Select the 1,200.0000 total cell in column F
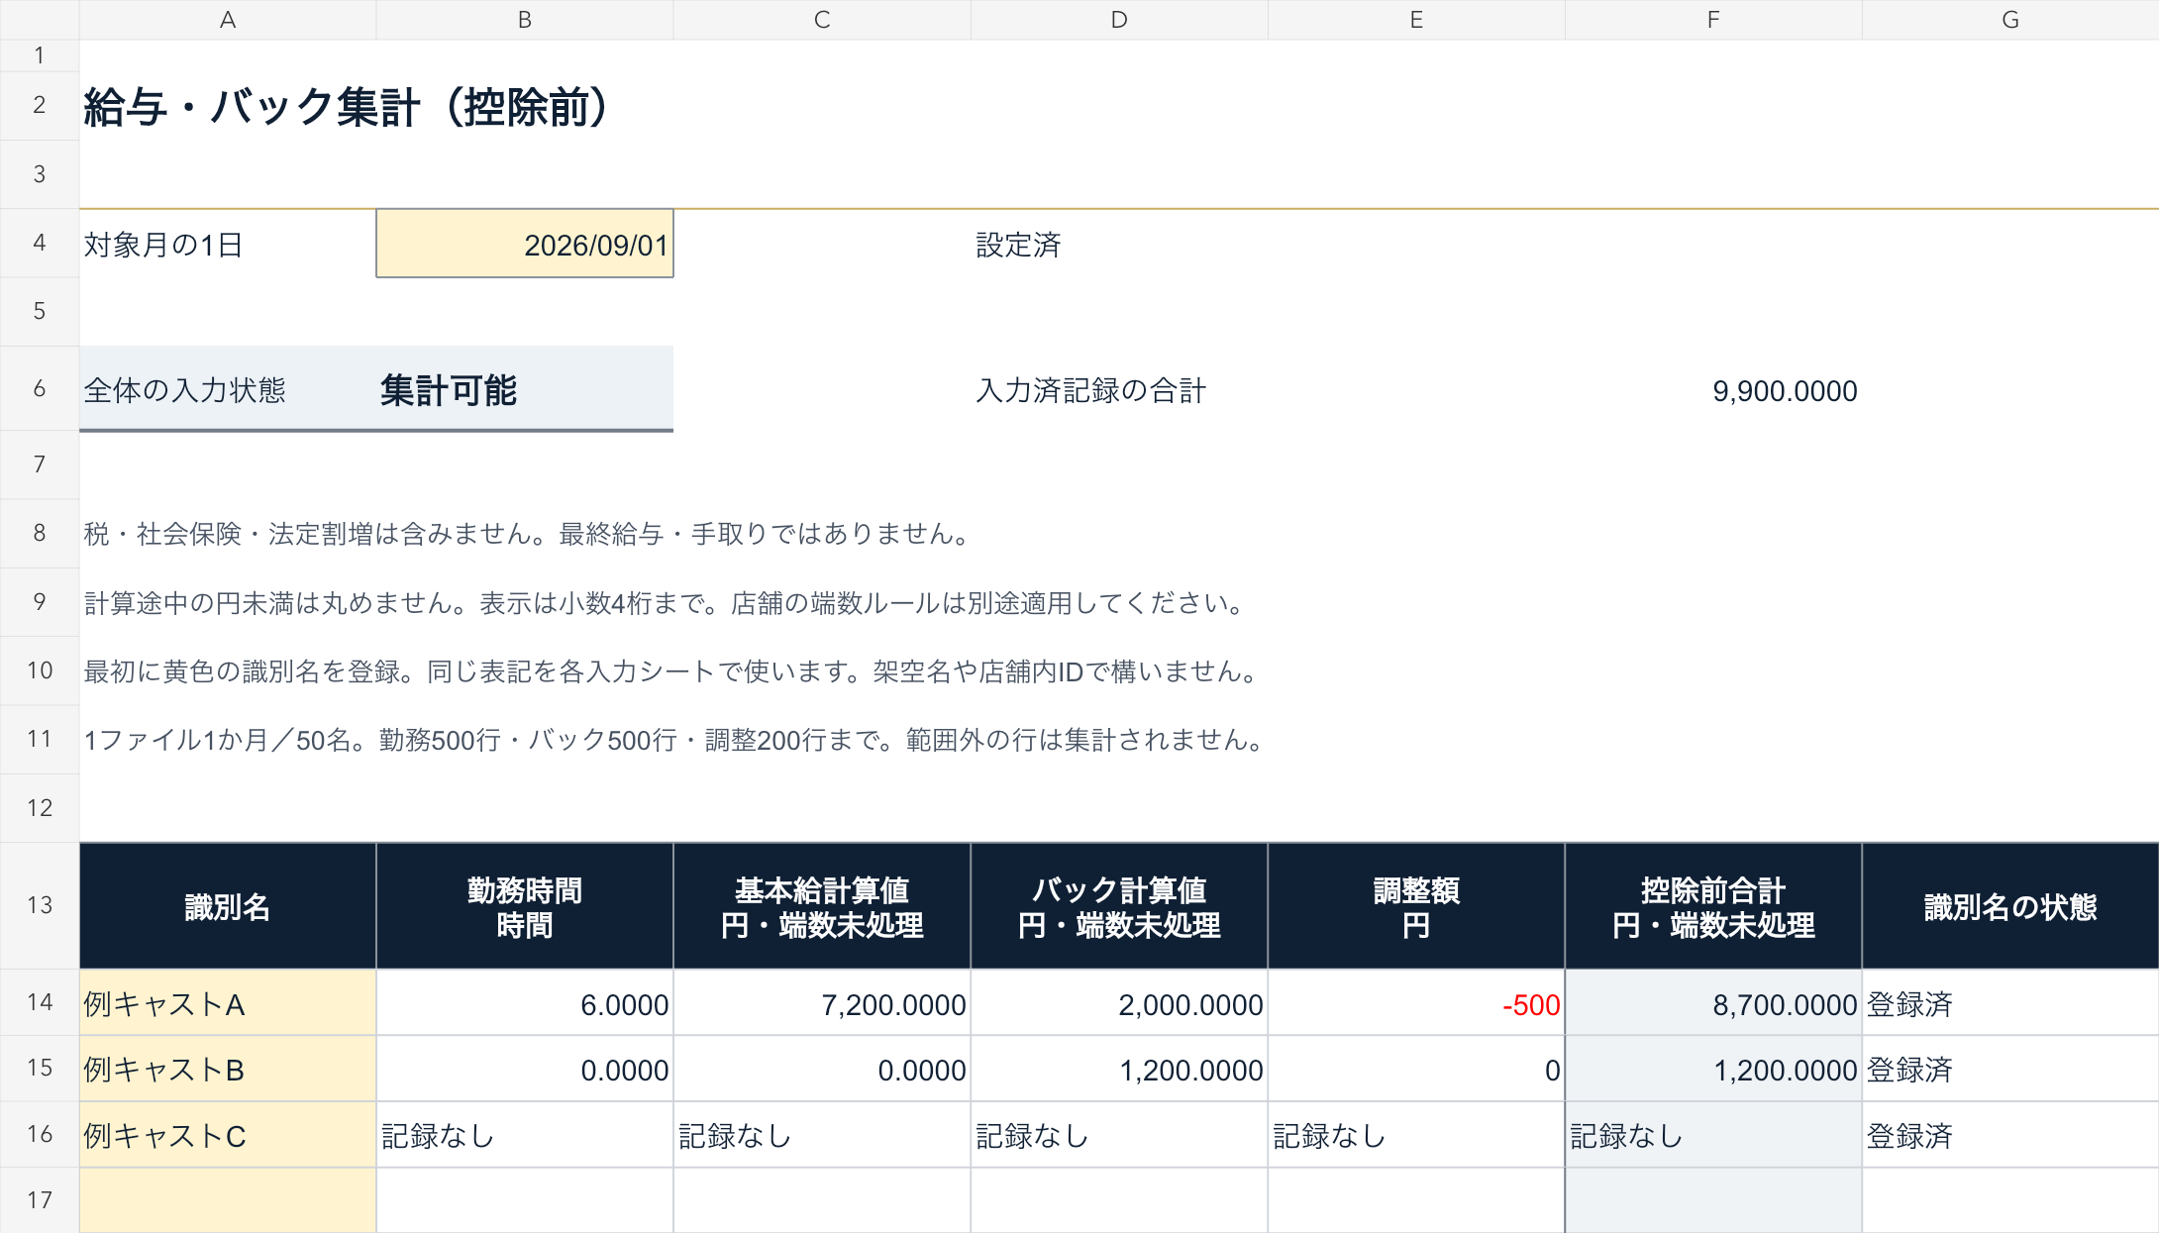The width and height of the screenshot is (2159, 1233). point(1713,1069)
